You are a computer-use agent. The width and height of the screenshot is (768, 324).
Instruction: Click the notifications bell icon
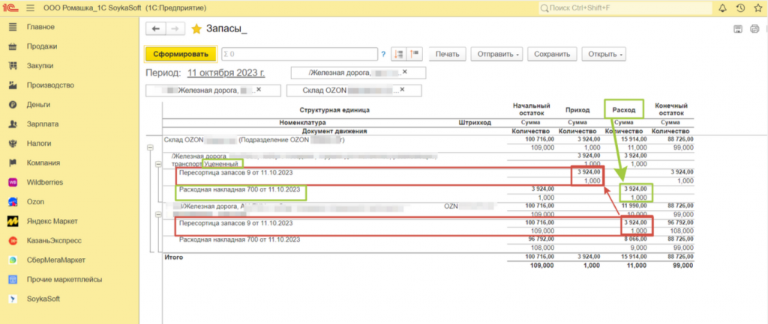pos(722,7)
